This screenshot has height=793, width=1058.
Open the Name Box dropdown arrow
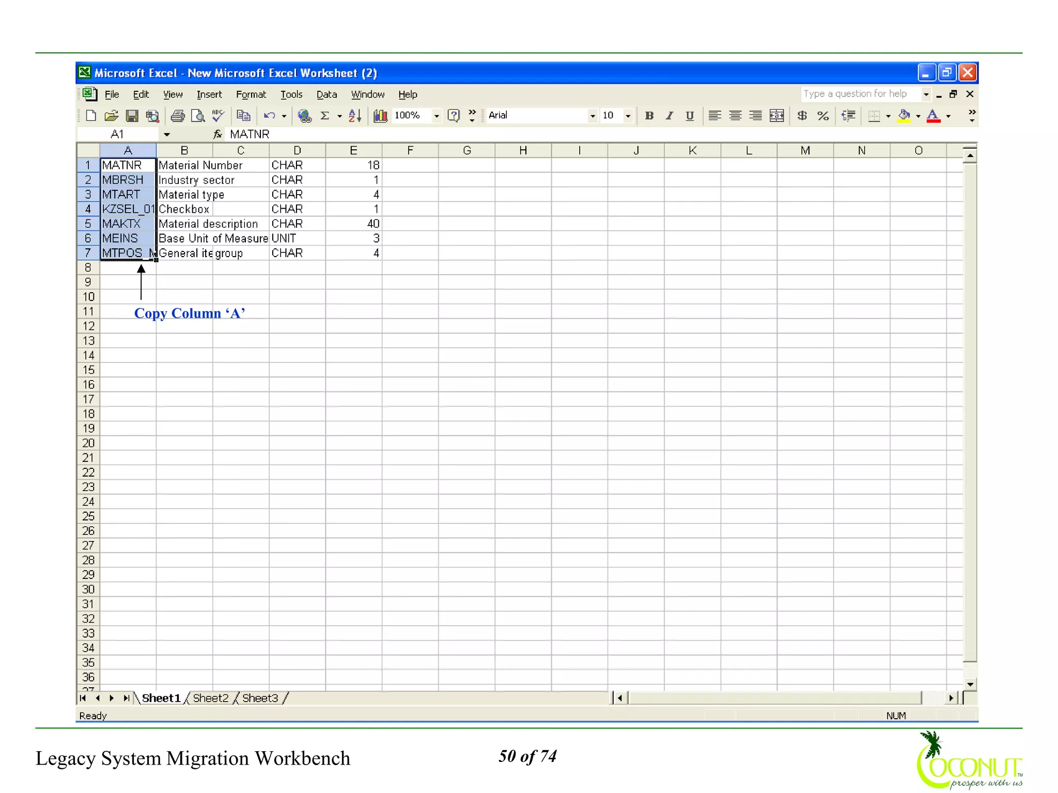[166, 134]
